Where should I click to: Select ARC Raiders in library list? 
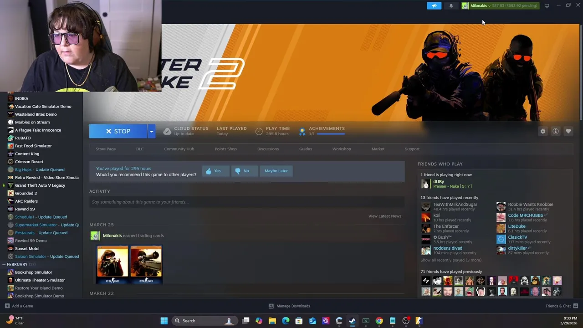tap(26, 201)
